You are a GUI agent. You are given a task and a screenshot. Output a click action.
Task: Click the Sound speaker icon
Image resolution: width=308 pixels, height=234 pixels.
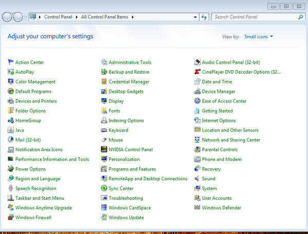point(198,179)
